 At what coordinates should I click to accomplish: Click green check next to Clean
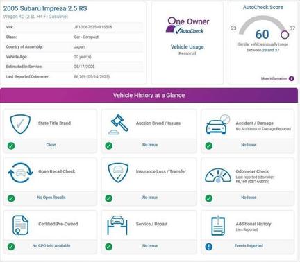pos(11,146)
